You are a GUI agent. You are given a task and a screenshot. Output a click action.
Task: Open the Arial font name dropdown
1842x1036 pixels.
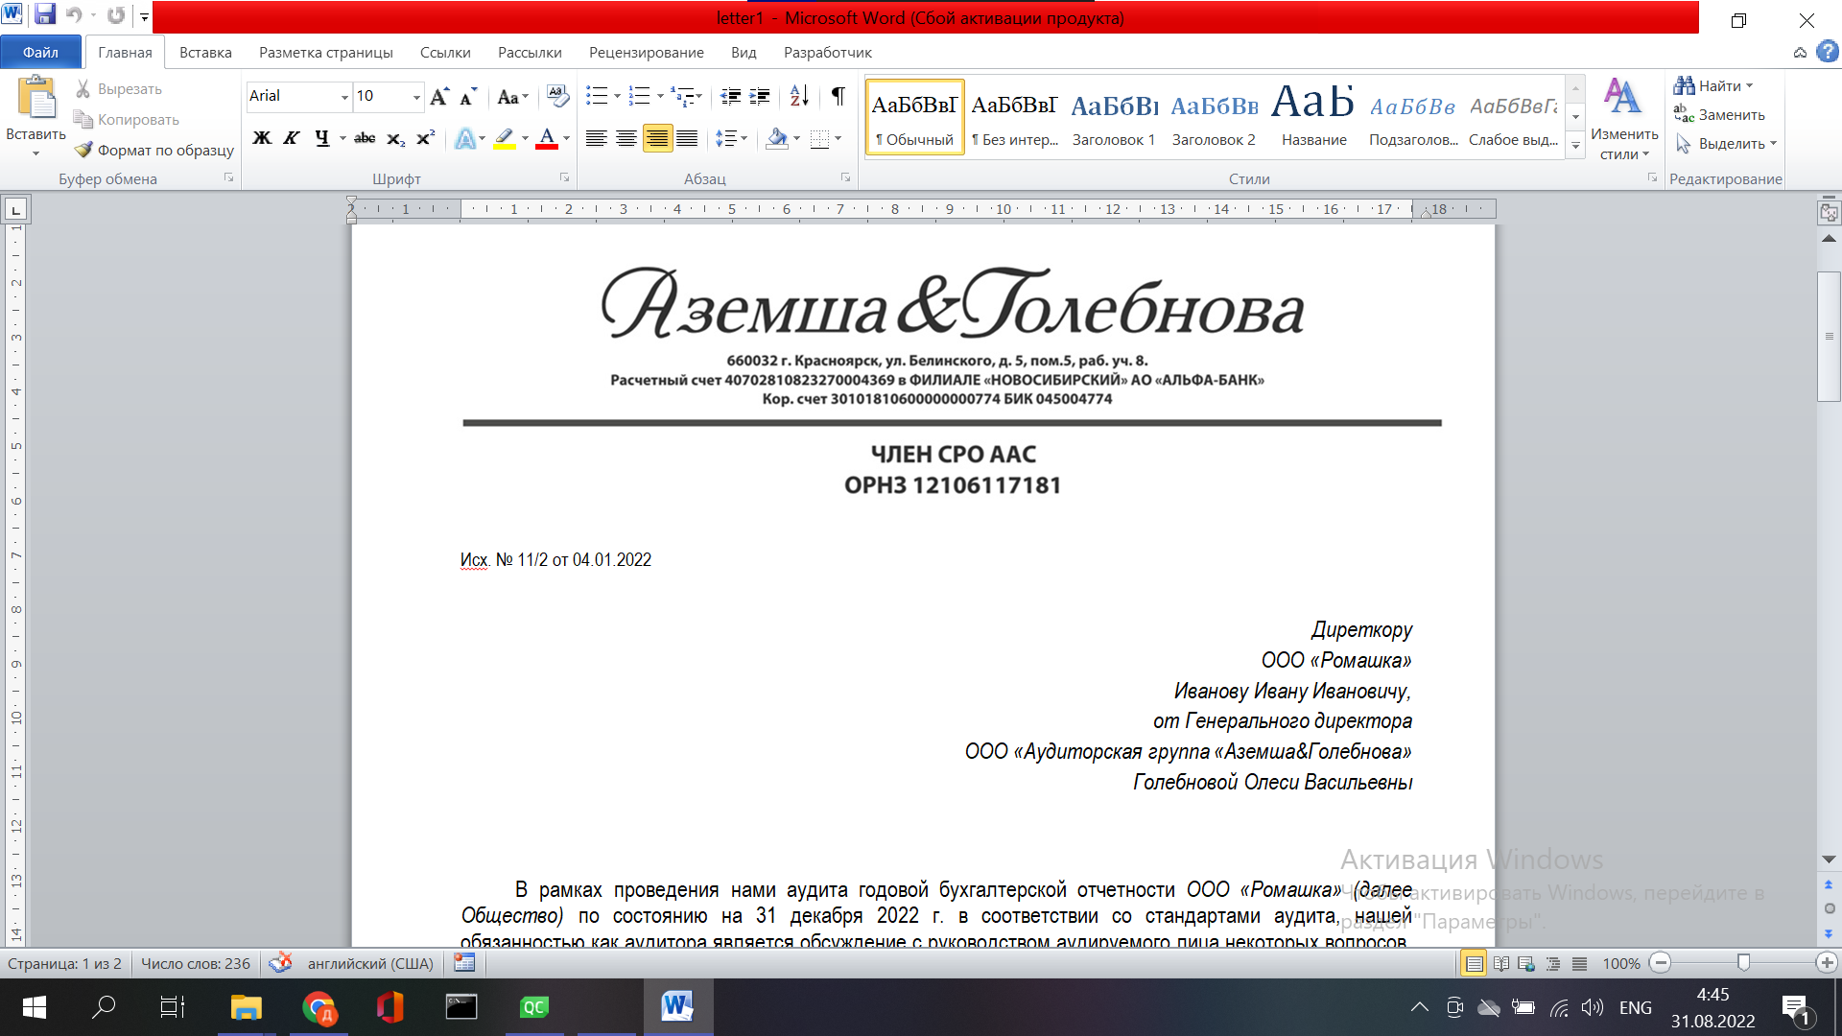(x=344, y=97)
